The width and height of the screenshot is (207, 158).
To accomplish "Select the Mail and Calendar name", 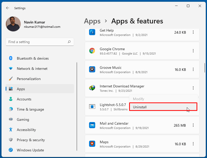I will 114,123.
